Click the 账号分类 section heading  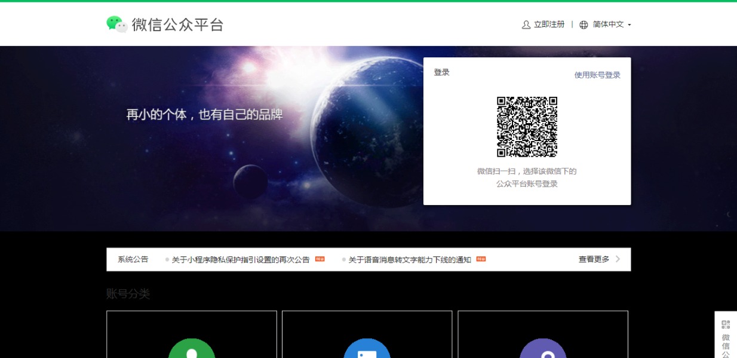tap(127, 294)
